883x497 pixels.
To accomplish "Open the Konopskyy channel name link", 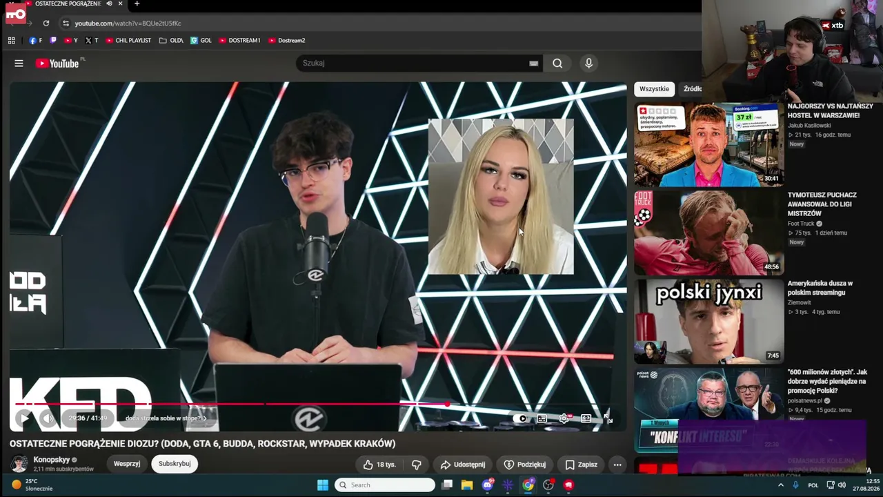I will coord(52,460).
